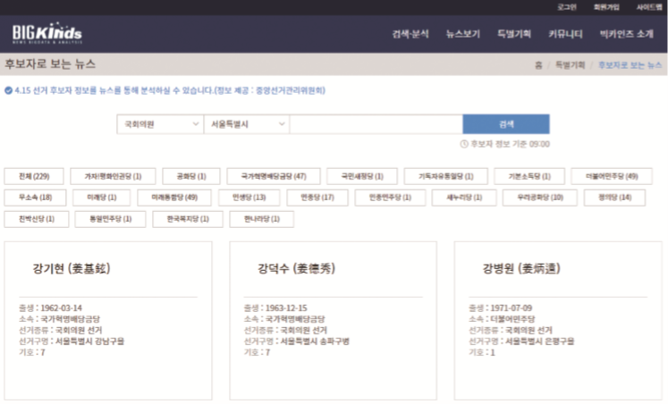Filter by 새누리당 (1)
The height and width of the screenshot is (404, 668).
point(464,198)
